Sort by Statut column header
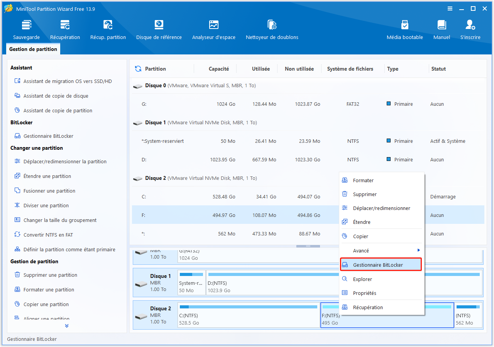Screen dimensions: 494x347 [438, 69]
